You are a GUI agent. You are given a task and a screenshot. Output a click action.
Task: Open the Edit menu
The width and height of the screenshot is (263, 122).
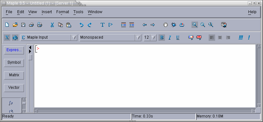point(21,12)
